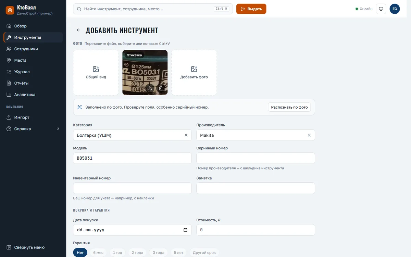Clear the Категория field with X

[x=186, y=135]
